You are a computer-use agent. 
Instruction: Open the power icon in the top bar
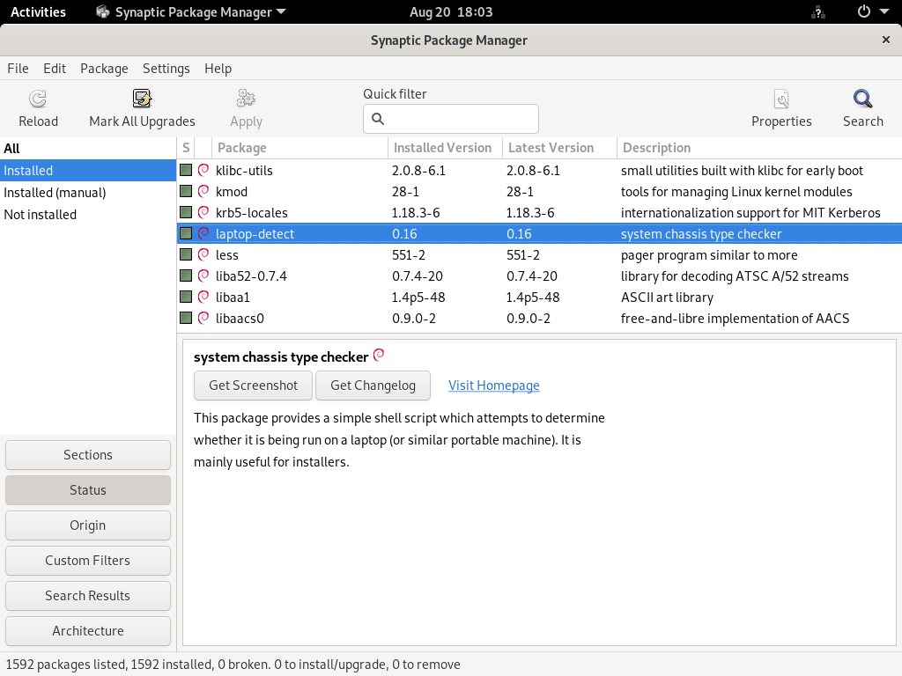(862, 11)
